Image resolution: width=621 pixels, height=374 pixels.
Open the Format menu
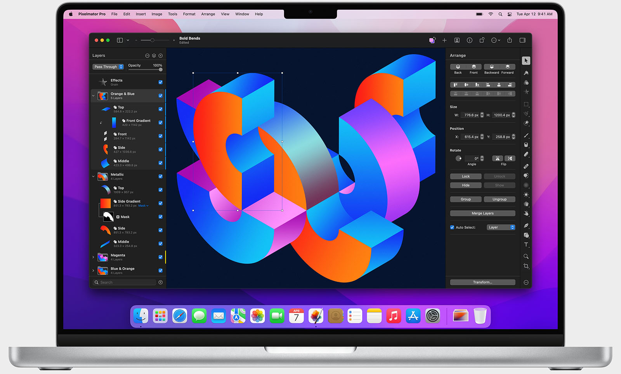click(x=189, y=14)
